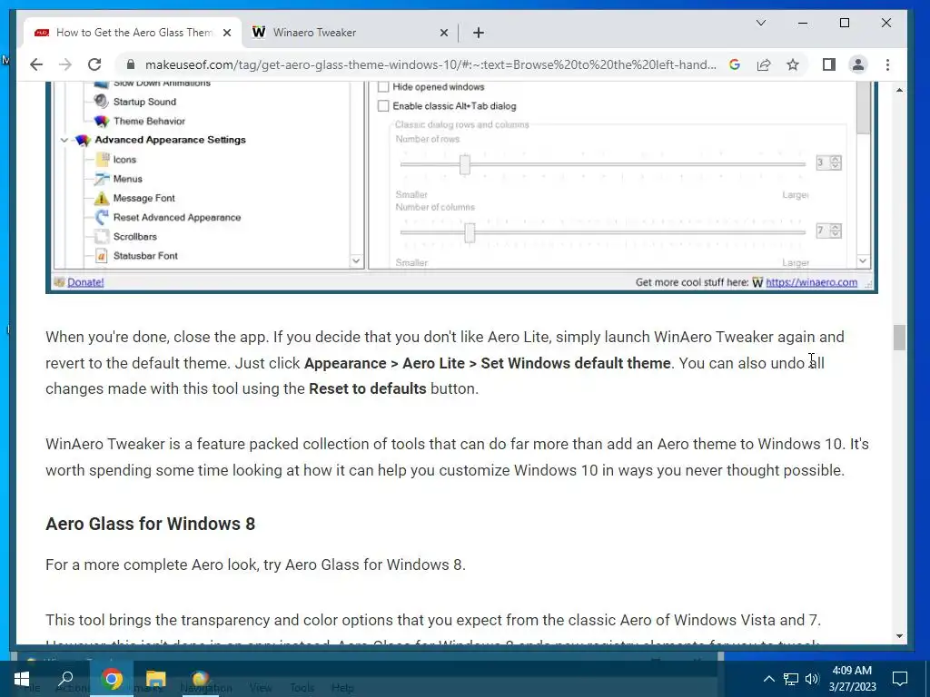Image resolution: width=930 pixels, height=697 pixels.
Task: Go forward using the browser forward arrow
Action: point(65,64)
